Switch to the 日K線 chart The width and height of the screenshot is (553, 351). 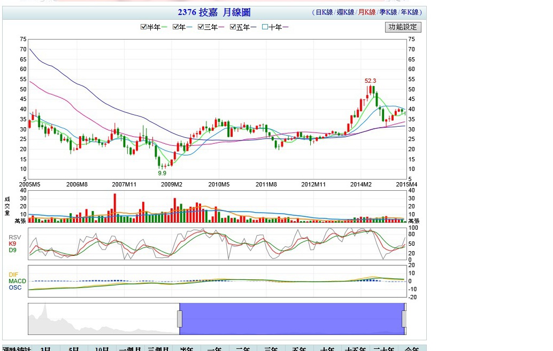[x=324, y=12]
